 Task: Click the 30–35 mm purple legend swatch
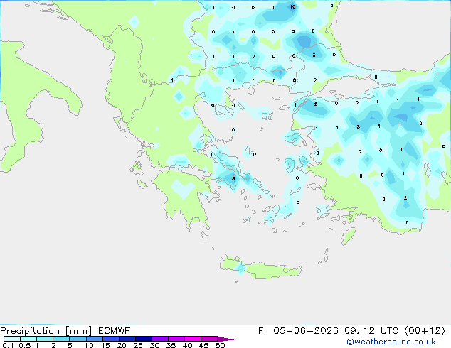click(160, 339)
